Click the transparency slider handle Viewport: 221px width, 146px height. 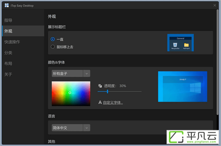(107, 91)
